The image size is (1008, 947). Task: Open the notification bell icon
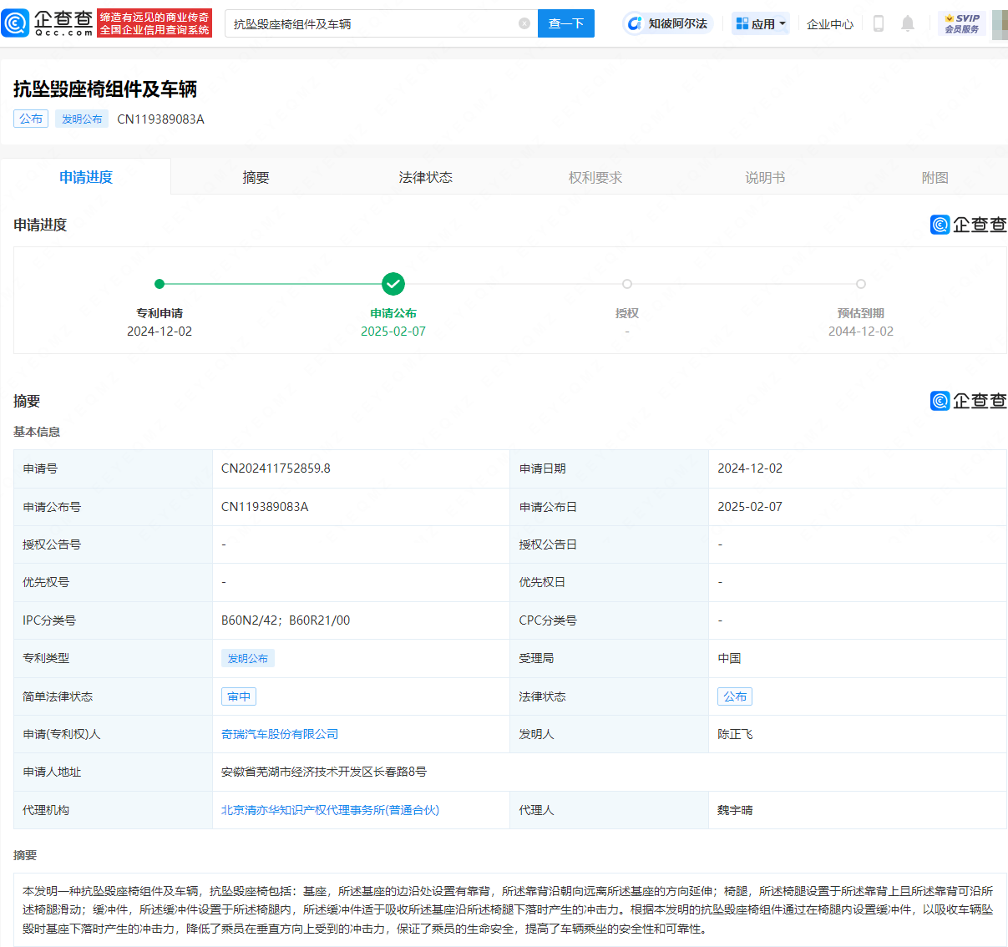(908, 23)
